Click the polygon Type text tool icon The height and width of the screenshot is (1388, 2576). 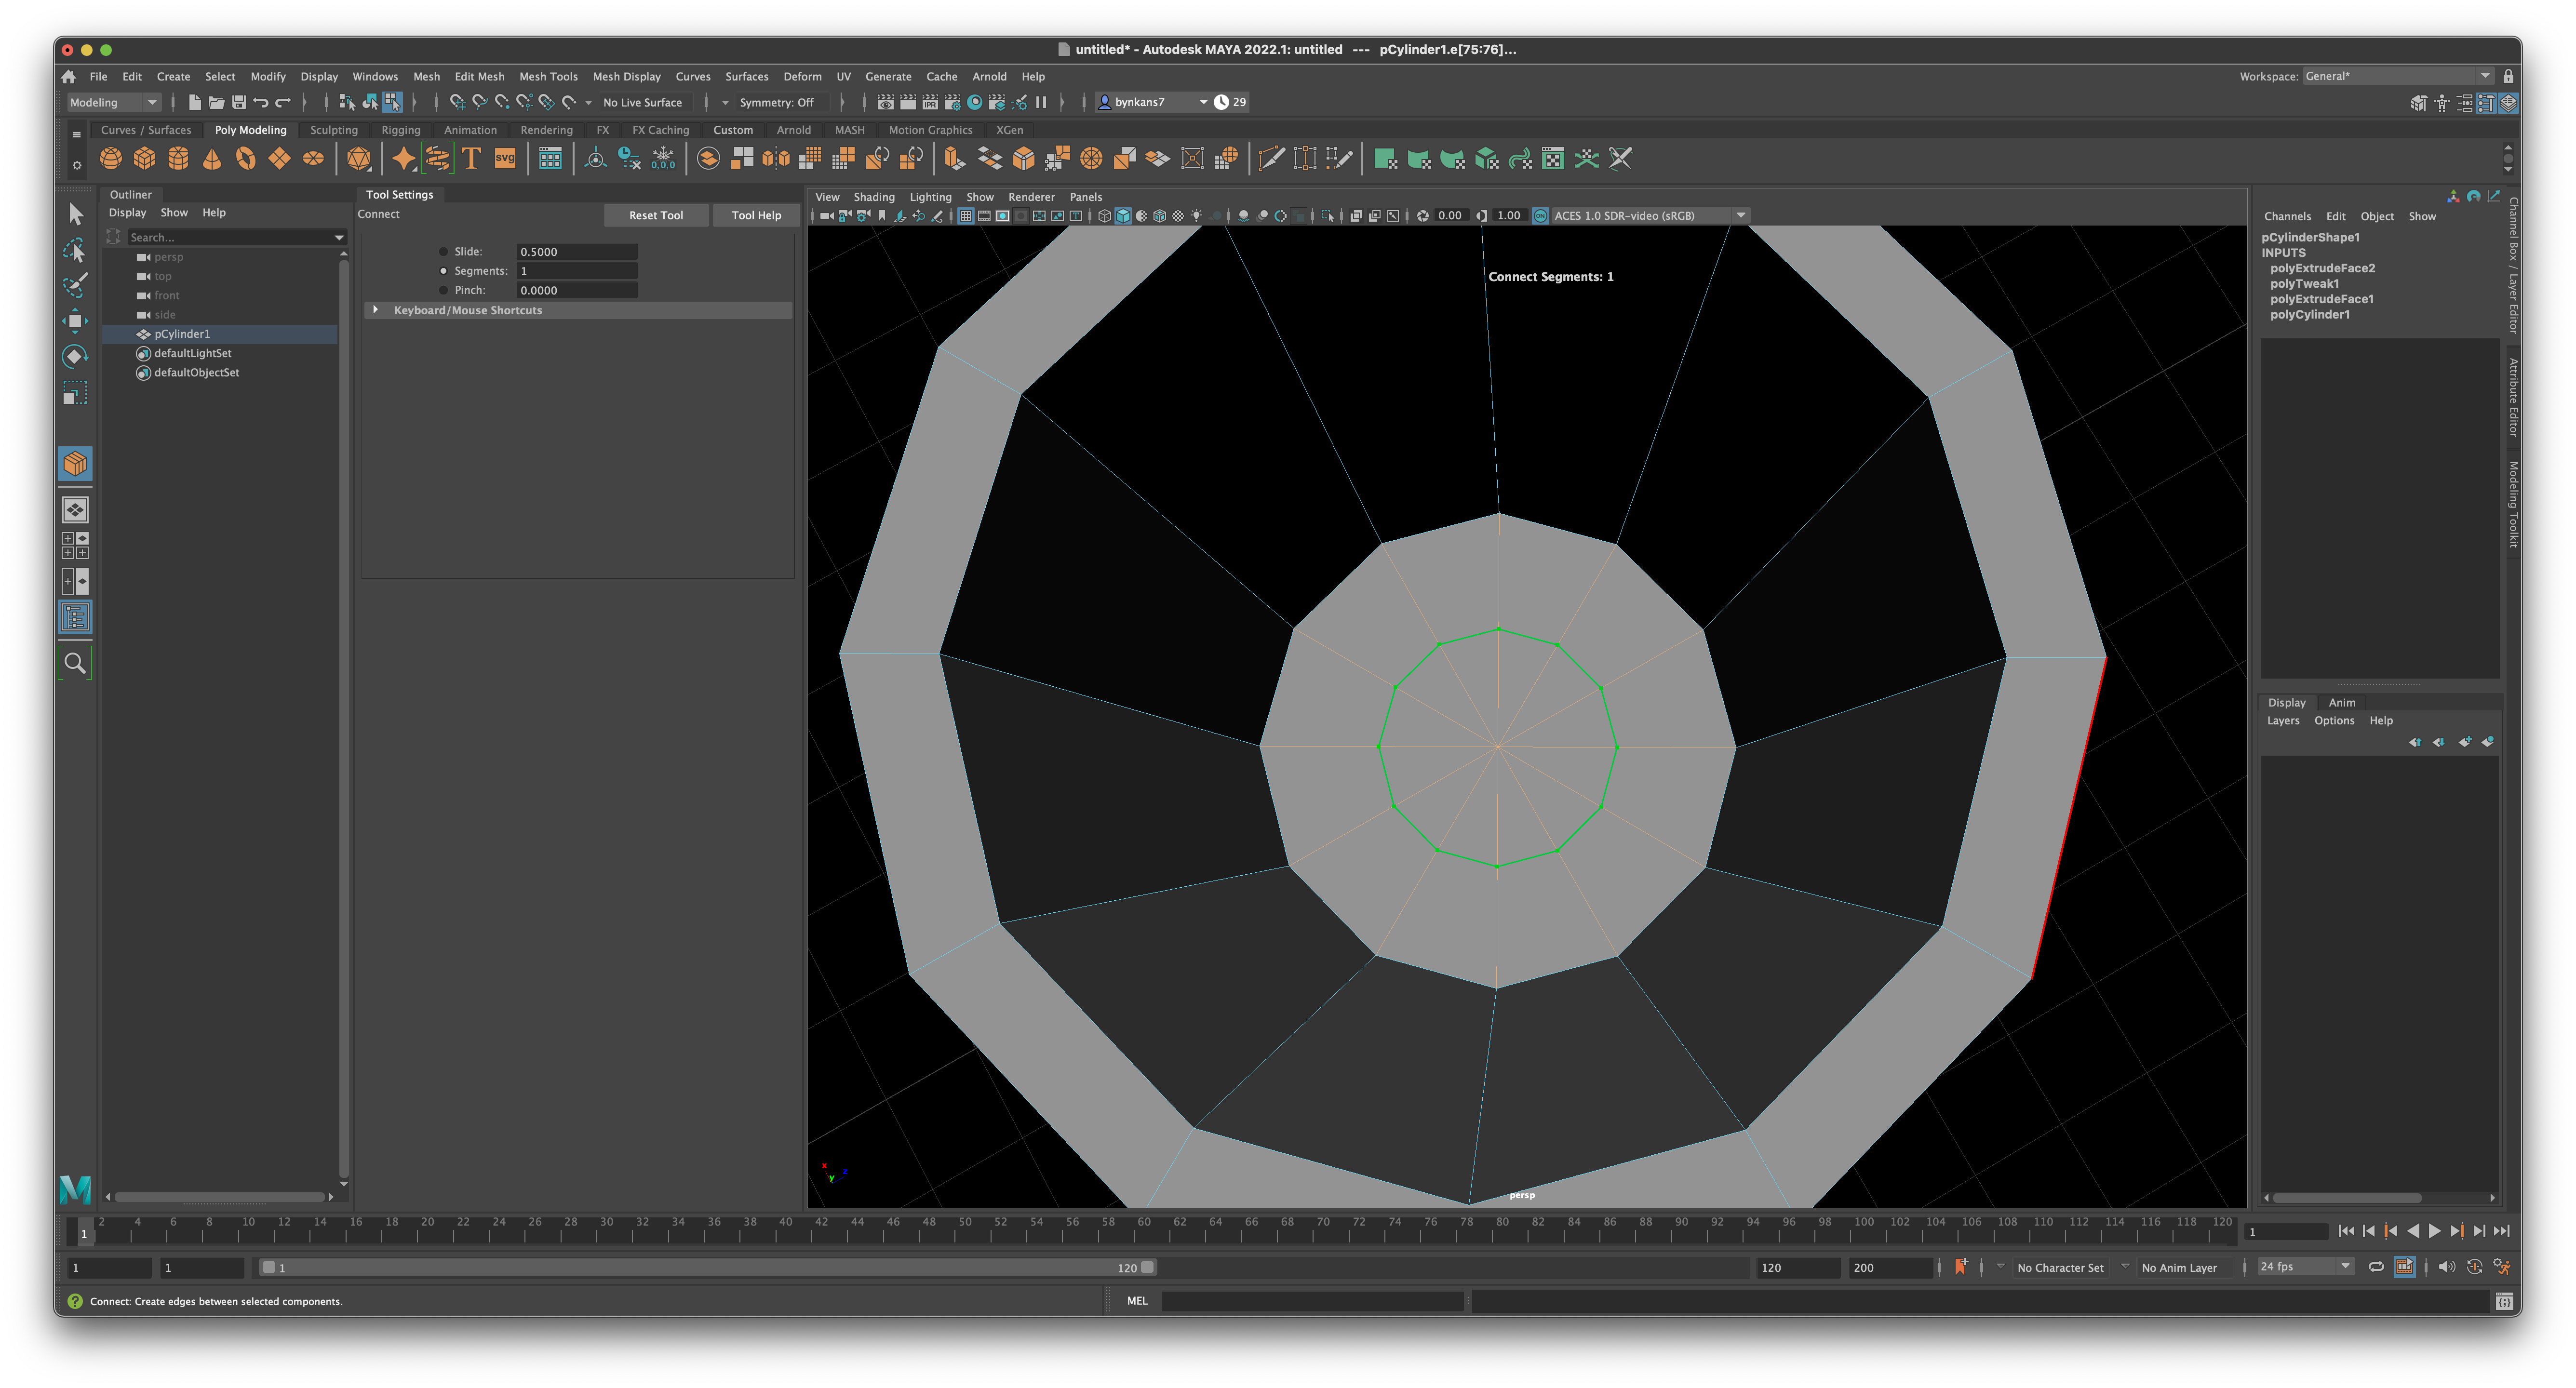471,159
